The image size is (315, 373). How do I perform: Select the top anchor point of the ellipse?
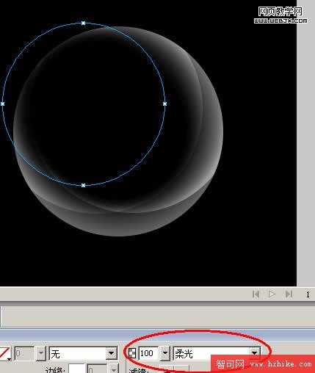point(83,23)
